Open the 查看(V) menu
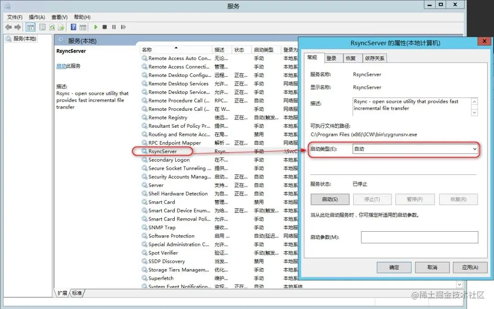 click(59, 17)
